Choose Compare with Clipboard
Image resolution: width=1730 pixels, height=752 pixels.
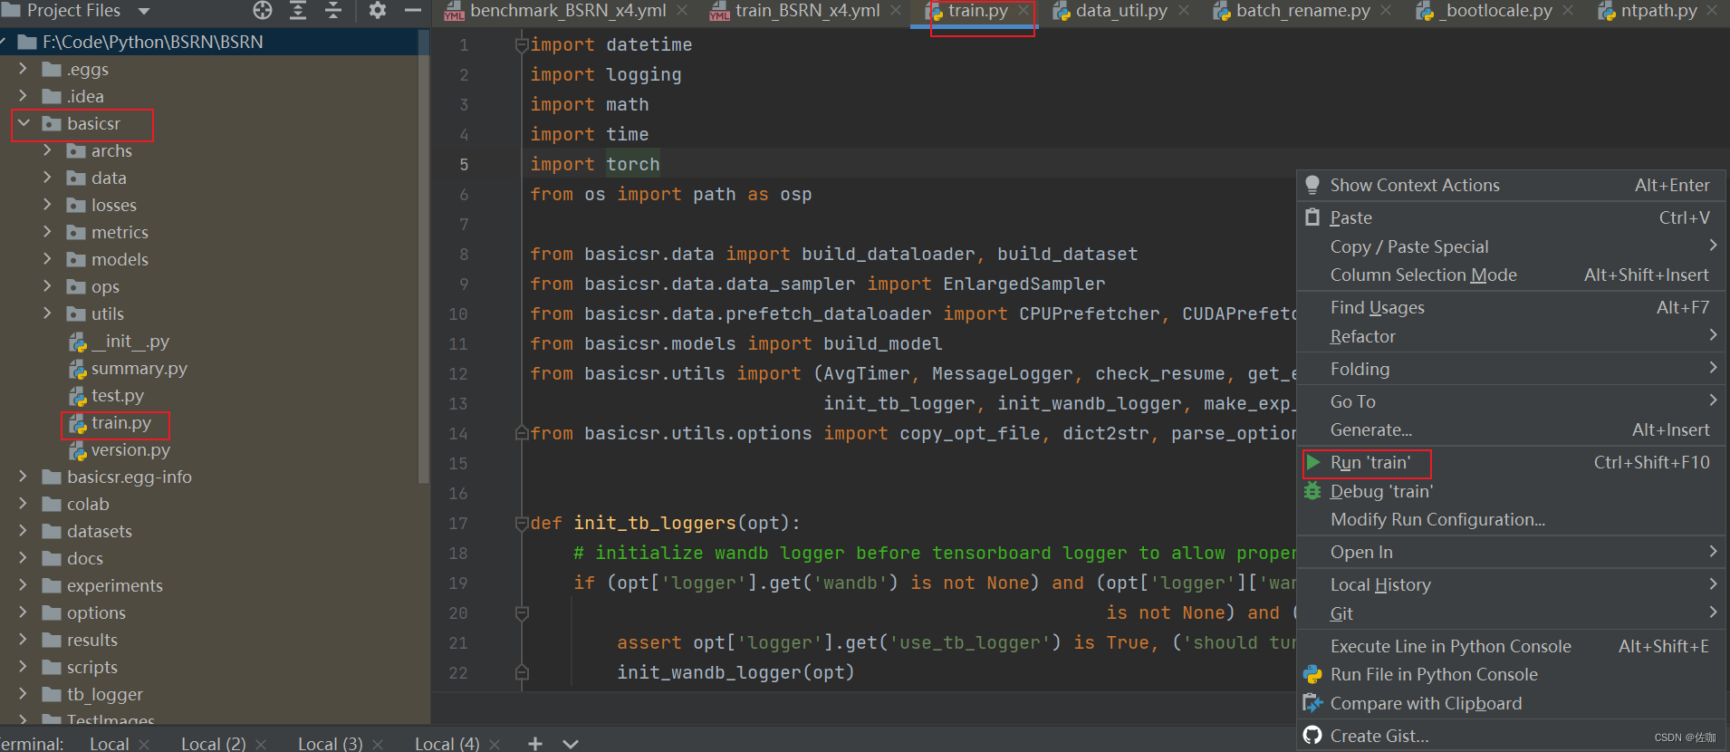pos(1511,703)
